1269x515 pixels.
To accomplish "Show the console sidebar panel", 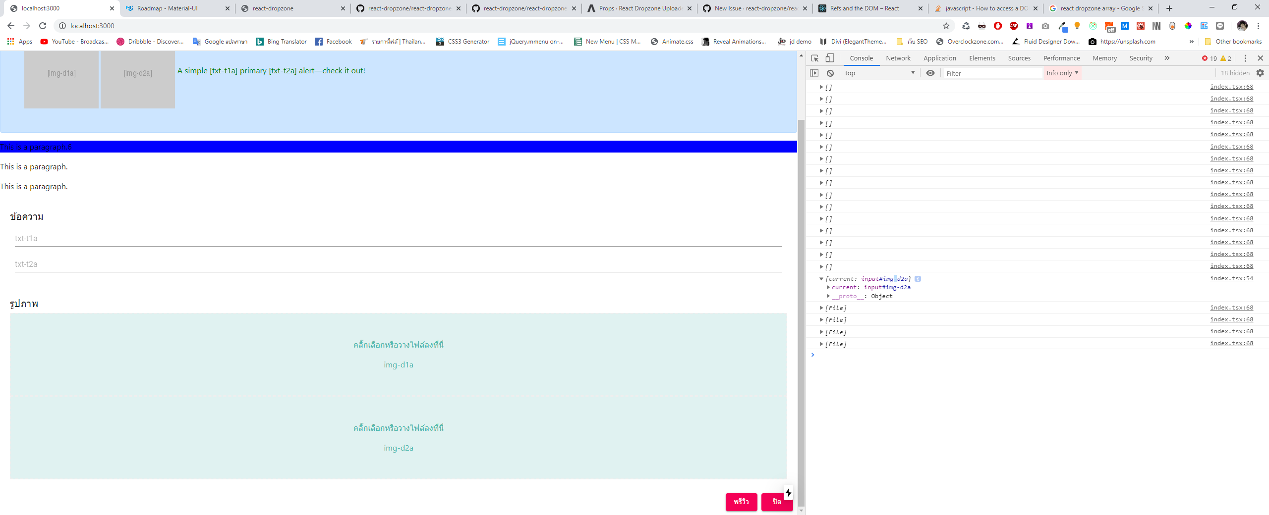I will point(815,73).
